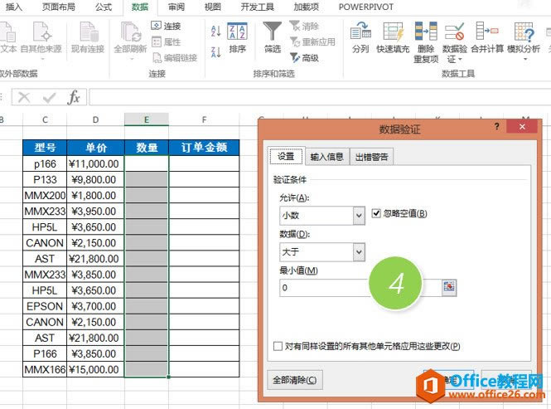
Task: Click 分列 text to columns icon
Action: (x=360, y=31)
